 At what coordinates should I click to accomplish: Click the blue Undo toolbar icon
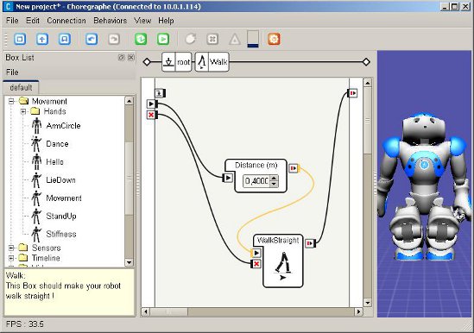pos(92,39)
